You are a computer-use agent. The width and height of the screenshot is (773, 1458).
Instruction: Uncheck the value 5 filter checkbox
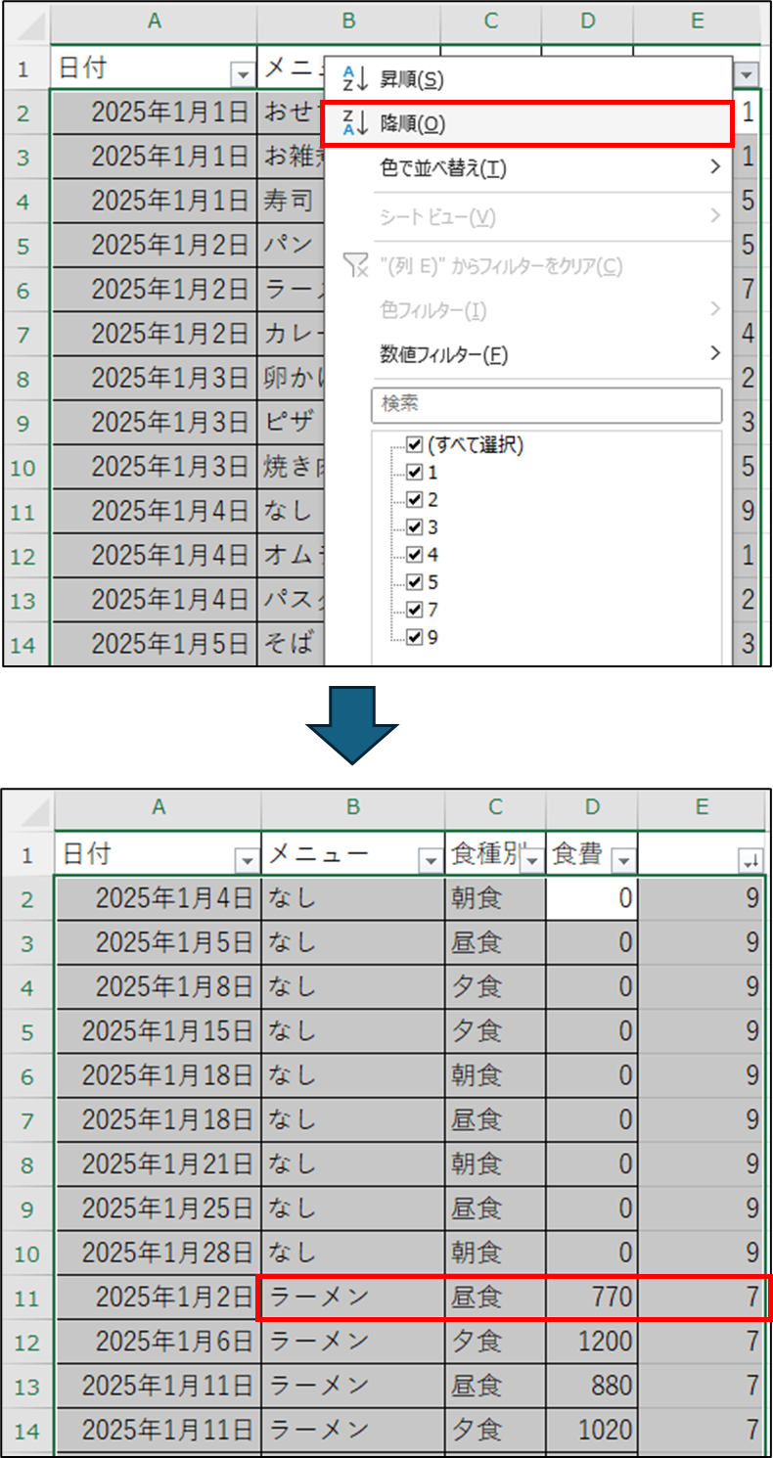point(413,582)
